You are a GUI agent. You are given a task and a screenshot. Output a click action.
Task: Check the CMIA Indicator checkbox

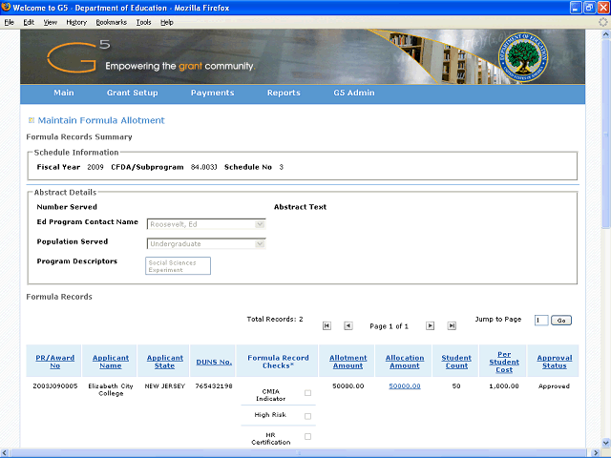(307, 392)
